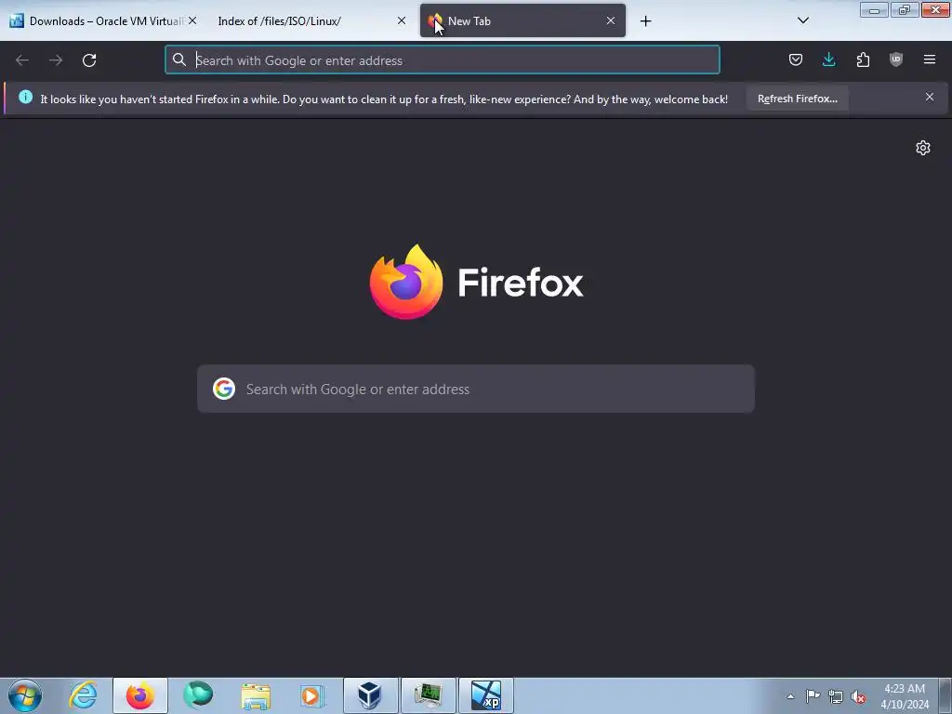The image size is (952, 714).
Task: Click the Firefox taskbar icon
Action: pyautogui.click(x=140, y=695)
